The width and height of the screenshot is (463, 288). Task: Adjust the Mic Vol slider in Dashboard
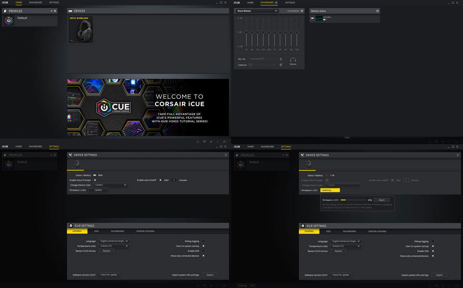(x=263, y=59)
